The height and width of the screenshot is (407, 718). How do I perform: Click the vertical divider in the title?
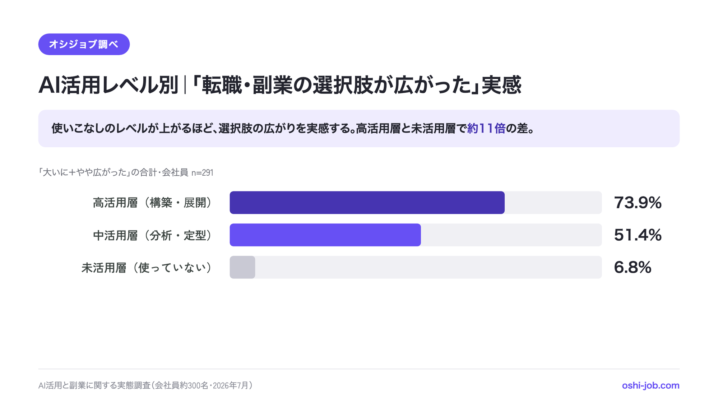pos(185,85)
